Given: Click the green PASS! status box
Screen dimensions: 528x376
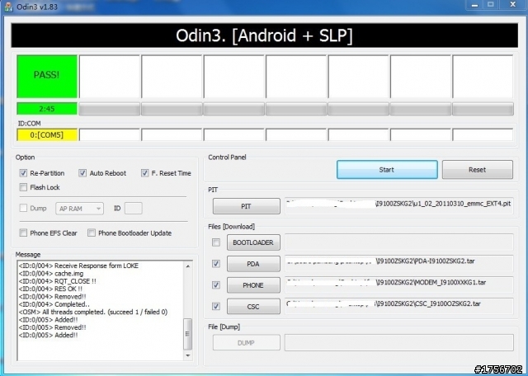Looking at the screenshot, I should coord(47,77).
